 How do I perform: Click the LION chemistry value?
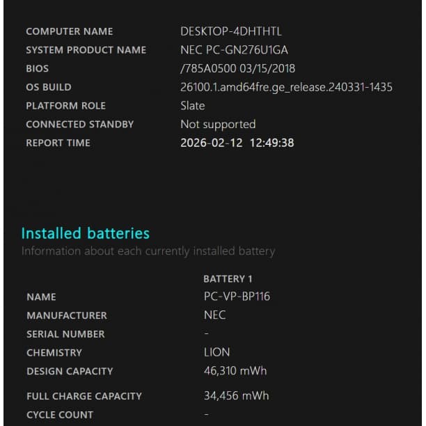(x=216, y=352)
